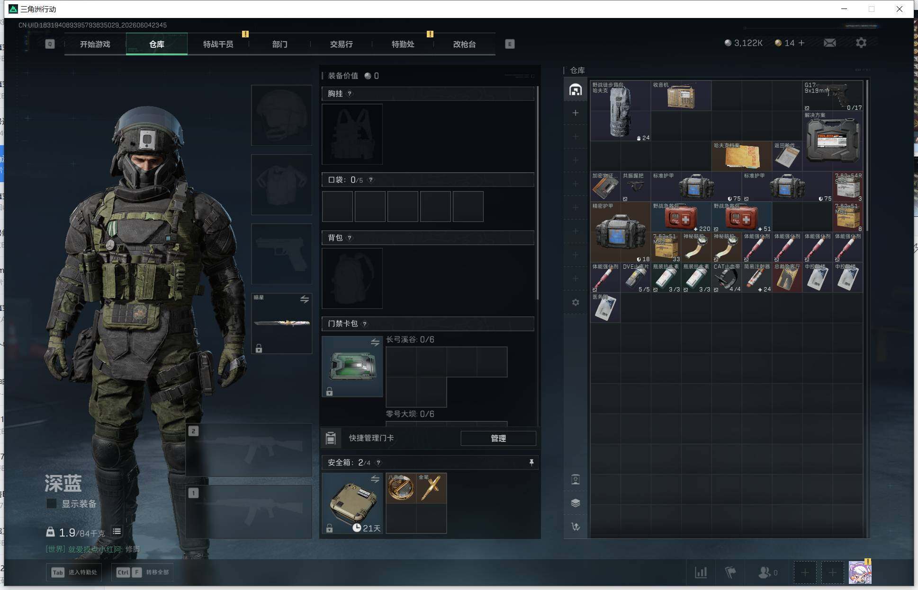Add a warehouse expansion with the top plus
Screen dimensions: 918x590
[x=576, y=113]
